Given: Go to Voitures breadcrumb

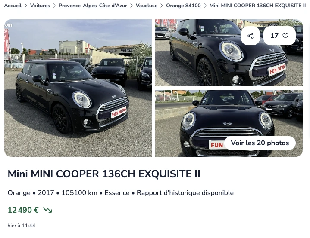Looking at the screenshot, I should [40, 6].
